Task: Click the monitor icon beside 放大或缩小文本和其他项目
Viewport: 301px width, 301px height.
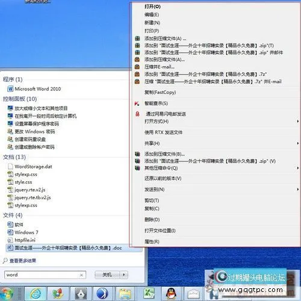Action: point(10,108)
